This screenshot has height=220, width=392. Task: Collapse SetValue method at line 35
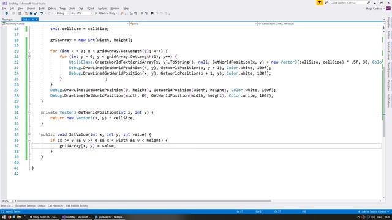[29, 134]
